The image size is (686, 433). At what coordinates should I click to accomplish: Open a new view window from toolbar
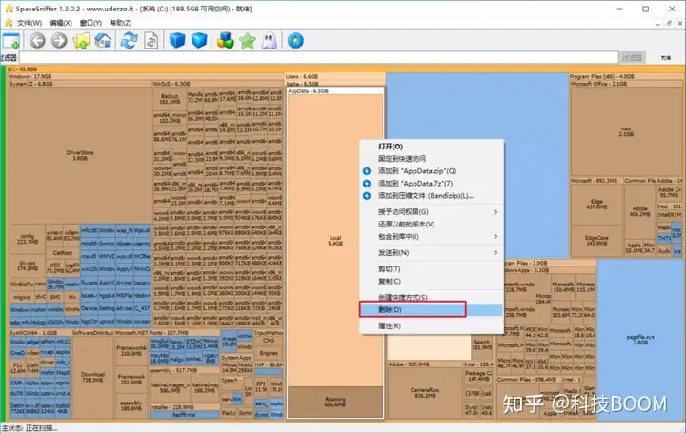tap(10, 41)
